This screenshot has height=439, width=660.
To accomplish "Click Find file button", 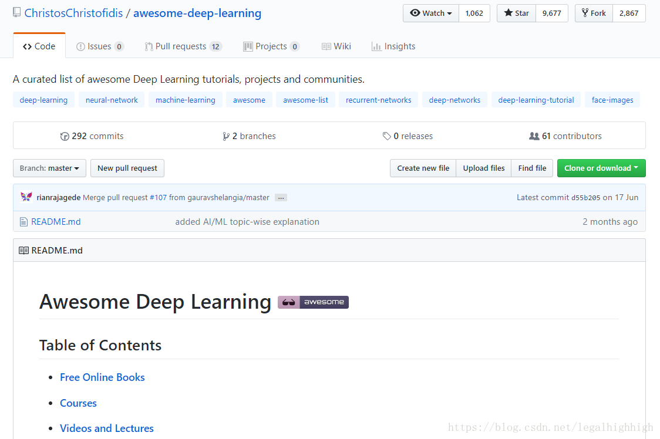I will (532, 168).
